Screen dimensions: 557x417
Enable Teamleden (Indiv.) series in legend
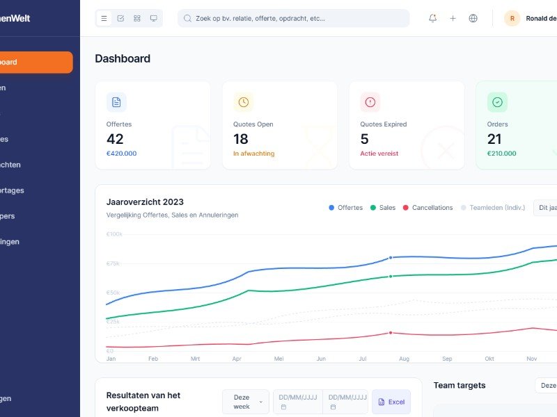click(493, 208)
